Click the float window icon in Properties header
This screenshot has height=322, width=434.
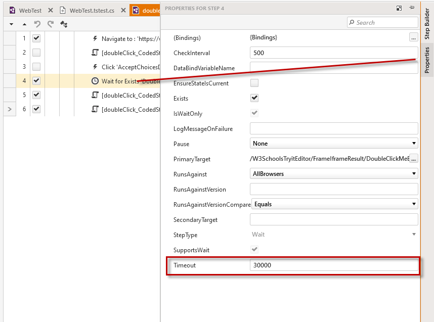(x=399, y=8)
